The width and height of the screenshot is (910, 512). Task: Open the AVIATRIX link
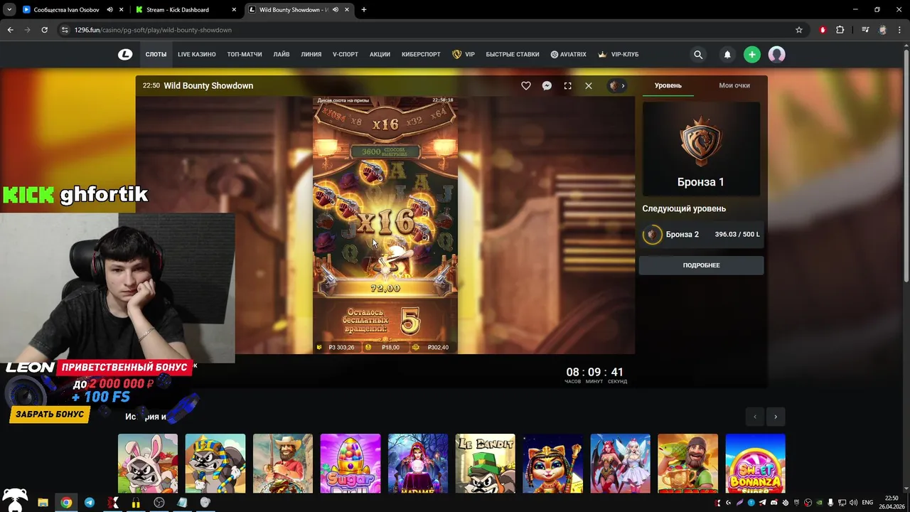[x=568, y=54]
